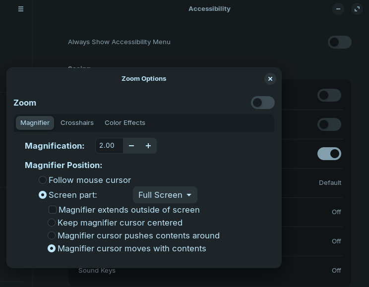369x287 pixels.
Task: Check Magnifier extends outside of screen
Action: point(53,210)
